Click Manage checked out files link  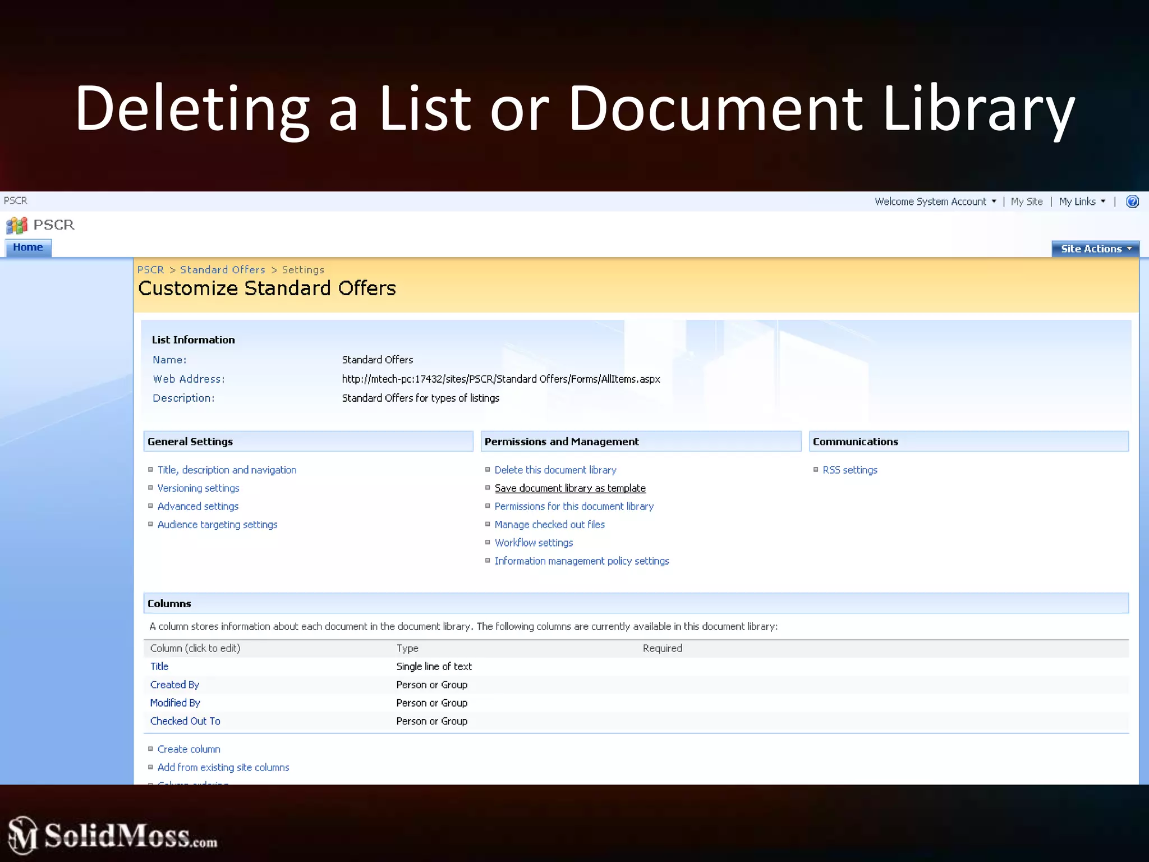click(x=549, y=525)
